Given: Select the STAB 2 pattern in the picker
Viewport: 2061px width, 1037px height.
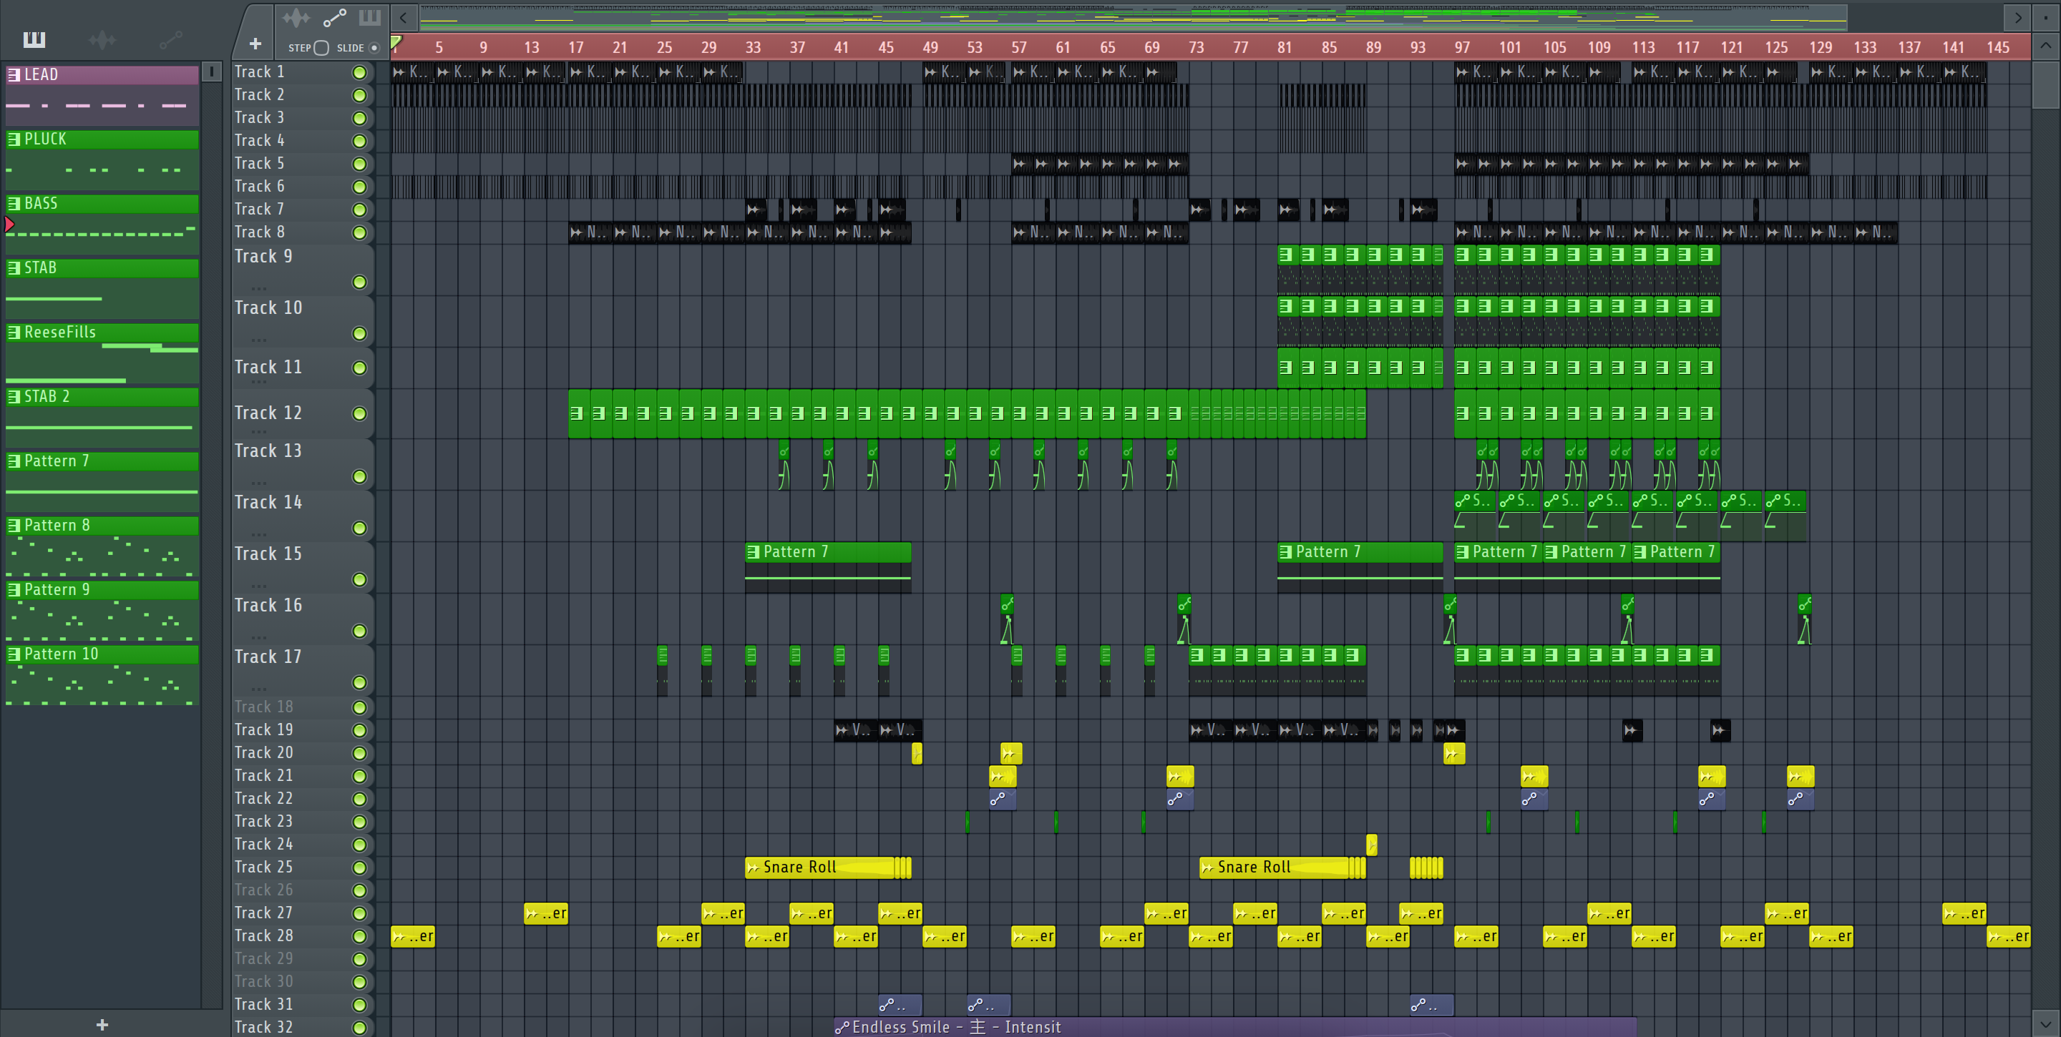Looking at the screenshot, I should point(102,418).
